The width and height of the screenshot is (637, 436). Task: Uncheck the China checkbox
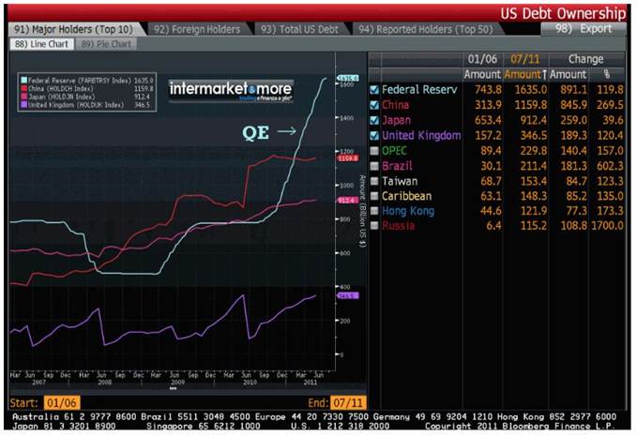point(374,105)
